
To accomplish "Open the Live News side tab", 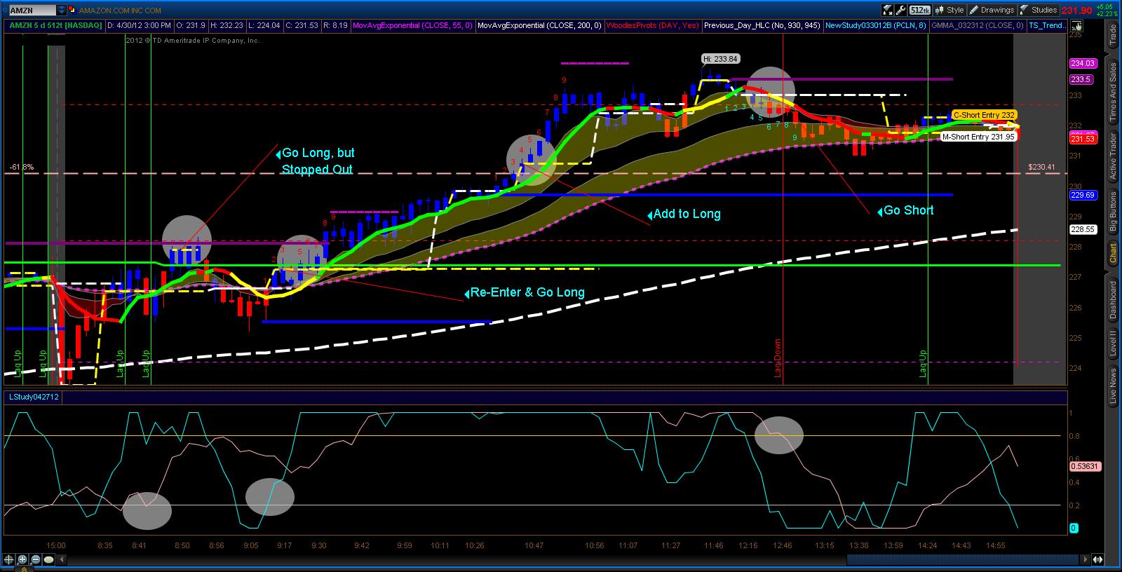I will coord(1113,386).
